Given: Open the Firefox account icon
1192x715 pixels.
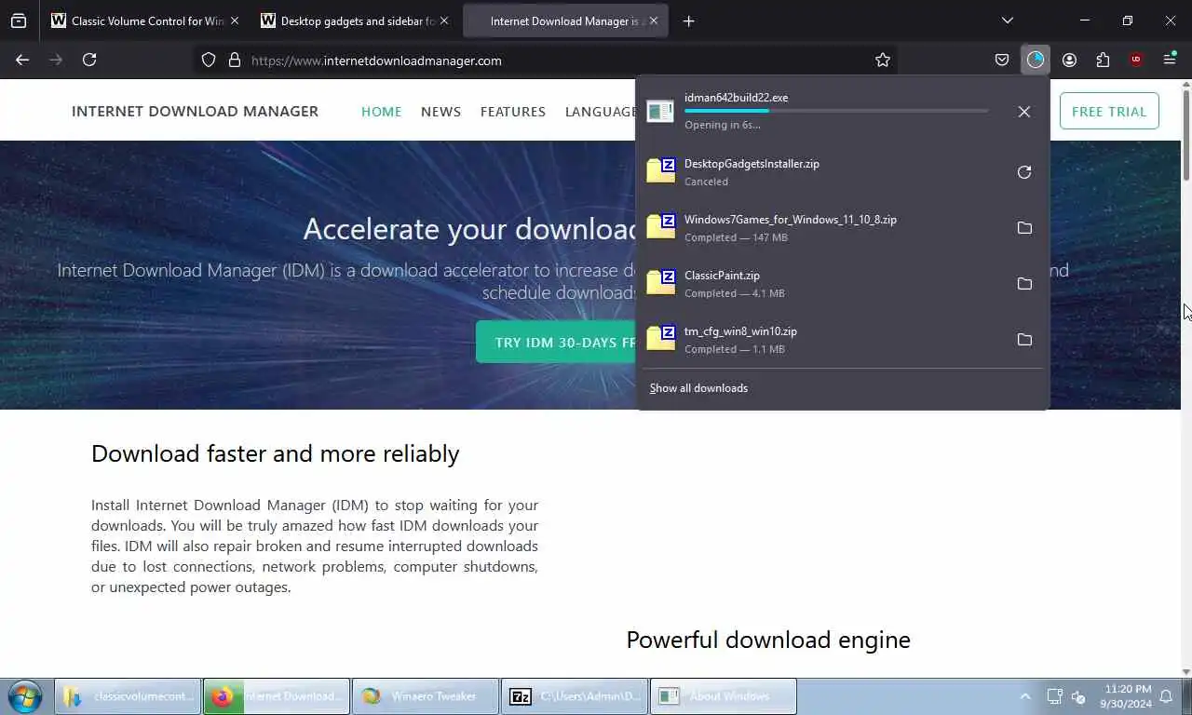Looking at the screenshot, I should click(1069, 60).
